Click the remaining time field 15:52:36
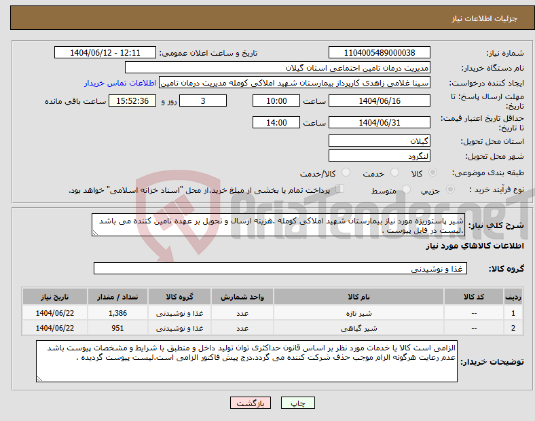This screenshot has width=535, height=421. [132, 101]
